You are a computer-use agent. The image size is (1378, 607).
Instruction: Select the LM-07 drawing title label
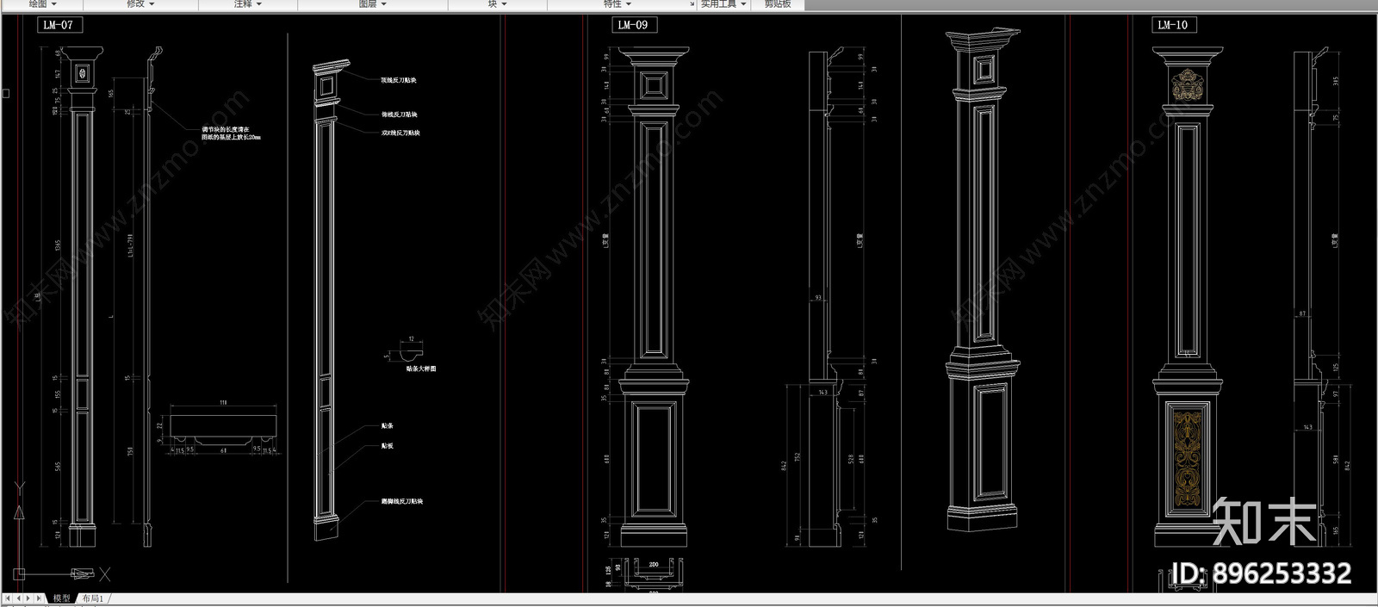click(59, 25)
